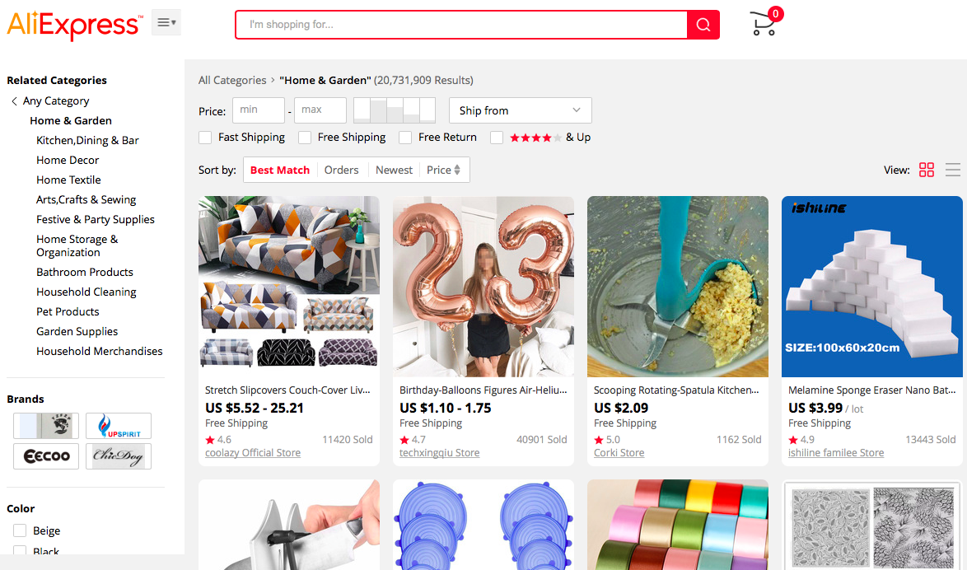Sort by Orders tab
This screenshot has width=967, height=570.
tap(342, 170)
